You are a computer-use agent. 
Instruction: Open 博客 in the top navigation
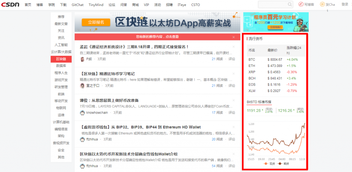tap(40, 5)
